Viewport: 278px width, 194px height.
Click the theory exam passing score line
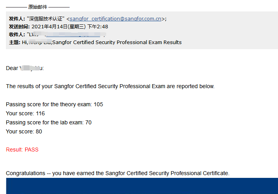click(54, 104)
